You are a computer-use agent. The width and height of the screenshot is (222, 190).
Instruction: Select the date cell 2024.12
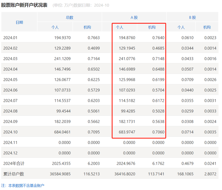(10, 153)
